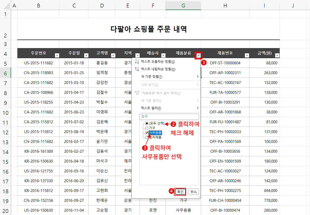Select column H header
The image size is (310, 215).
click(x=225, y=5)
